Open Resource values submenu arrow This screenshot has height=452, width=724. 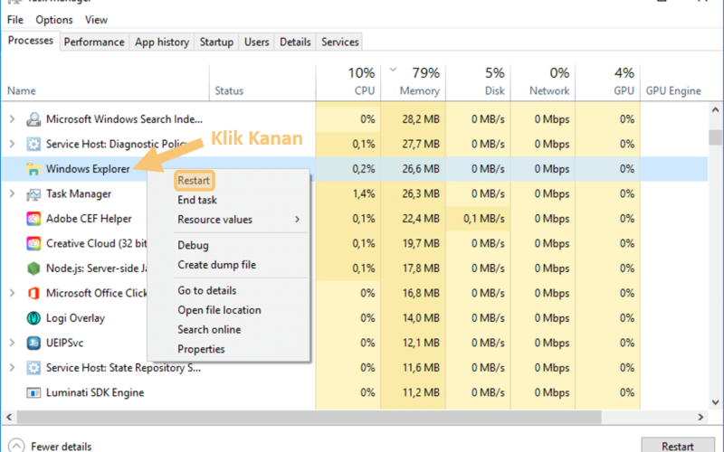(298, 220)
